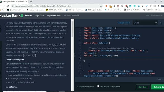Click Exit Full Screen View
Image resolution: width=164 pixels, height=92 pixels.
[155, 16]
